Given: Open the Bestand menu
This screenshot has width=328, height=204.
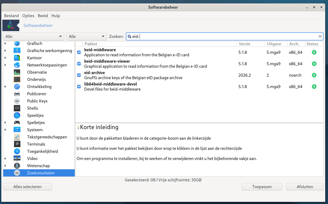Looking at the screenshot, I should [12, 16].
